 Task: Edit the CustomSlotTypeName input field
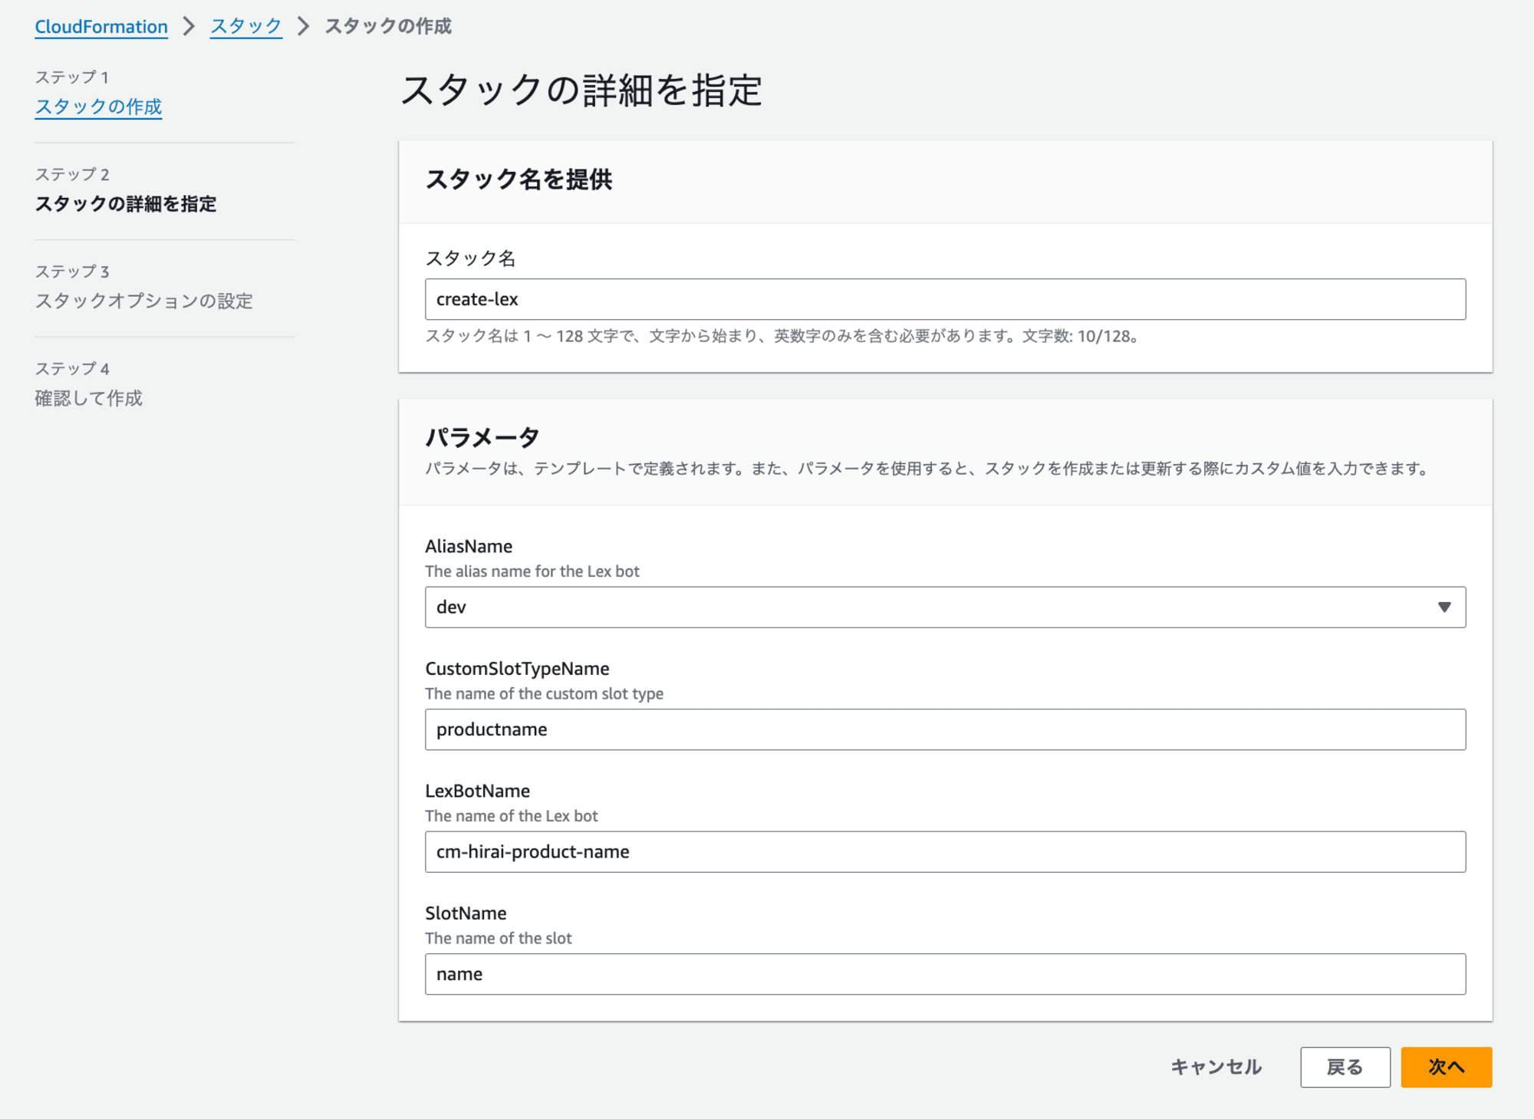coord(946,729)
